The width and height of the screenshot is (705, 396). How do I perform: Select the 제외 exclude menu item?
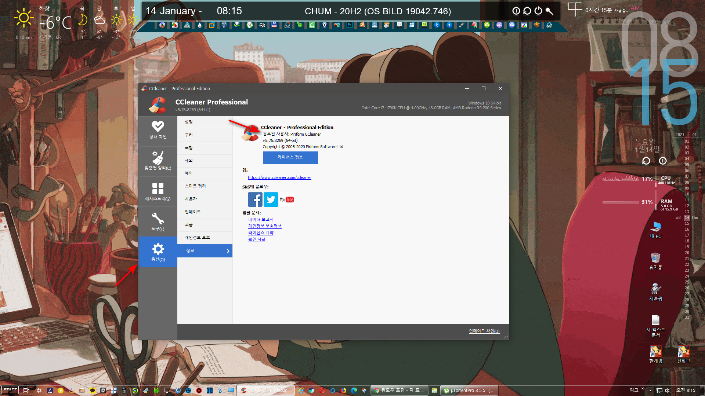tap(205, 161)
